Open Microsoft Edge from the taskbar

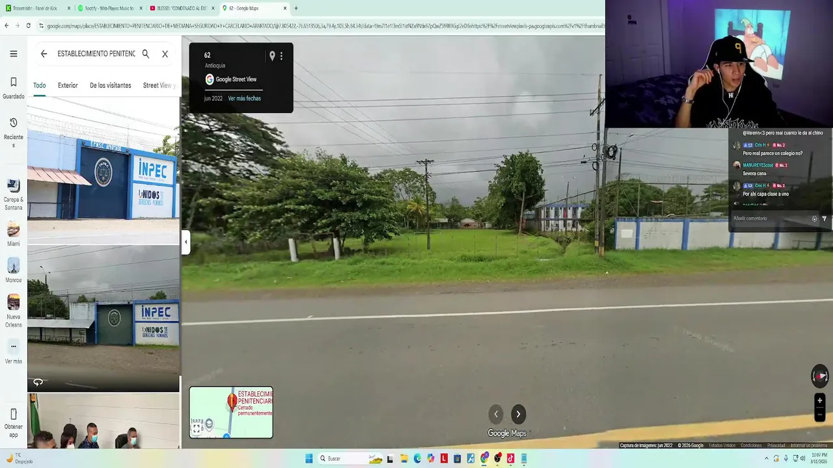point(418,458)
